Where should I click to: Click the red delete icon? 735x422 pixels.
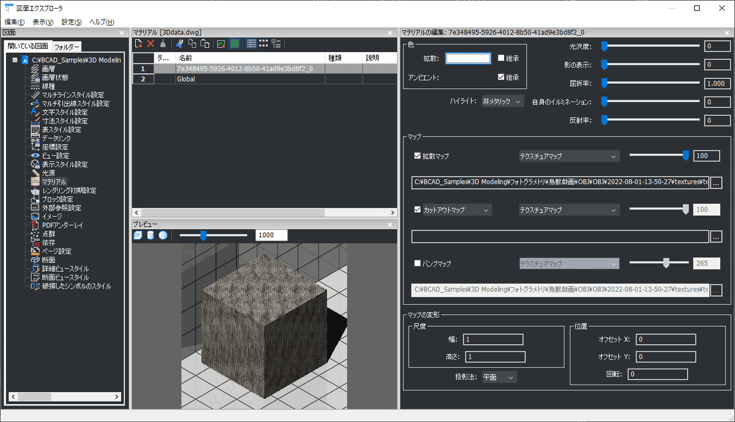click(151, 44)
